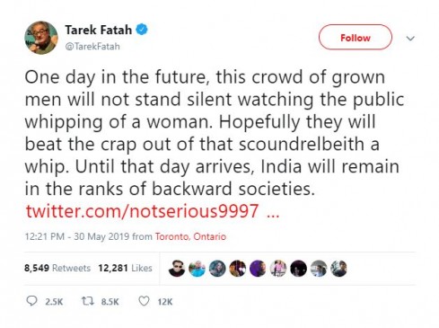Click the blue verified badge icon
Screen dimensions: 439x328
click(x=142, y=30)
